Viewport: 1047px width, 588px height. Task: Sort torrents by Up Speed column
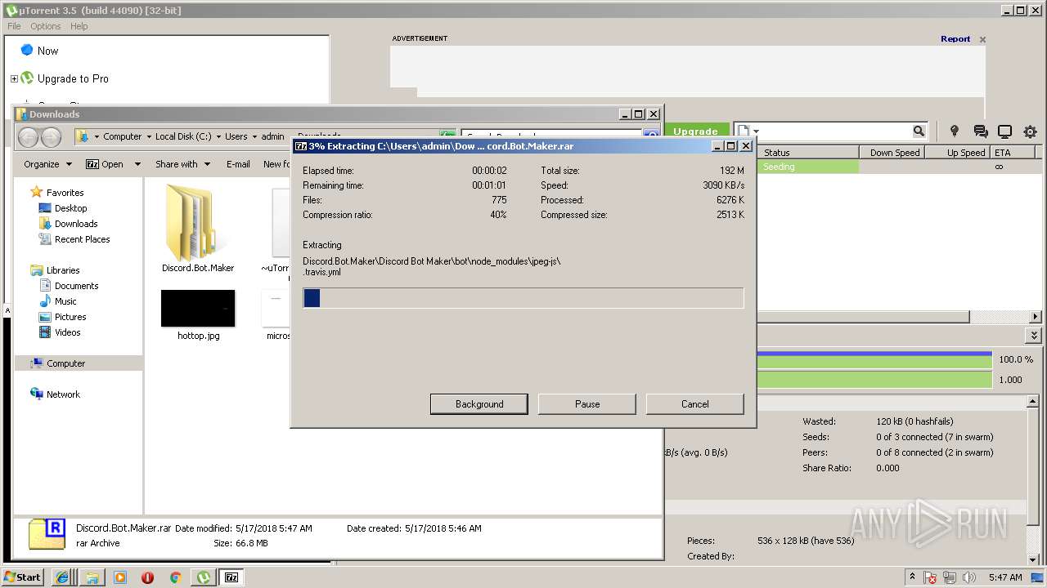pos(957,153)
